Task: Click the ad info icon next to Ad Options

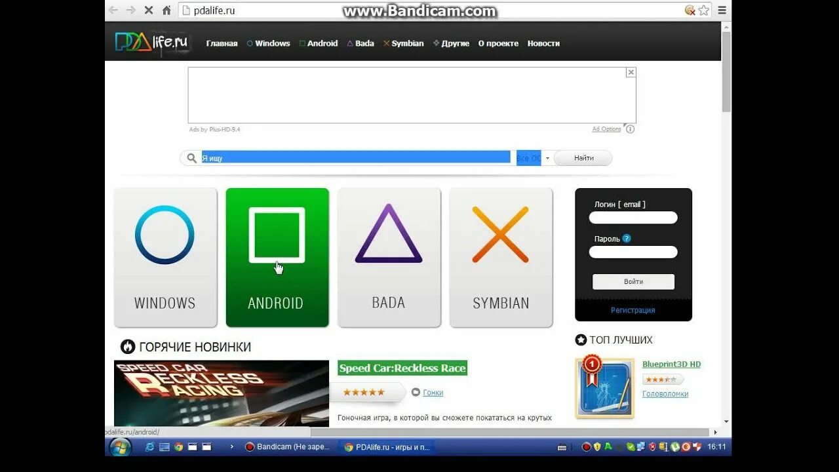Action: point(630,129)
